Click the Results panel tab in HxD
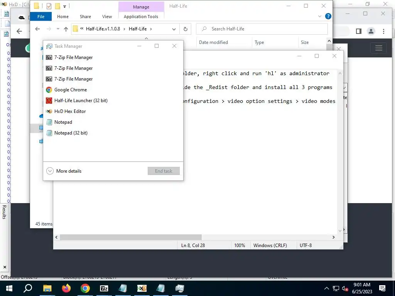Viewport: 395px width, 296px height. point(4,212)
